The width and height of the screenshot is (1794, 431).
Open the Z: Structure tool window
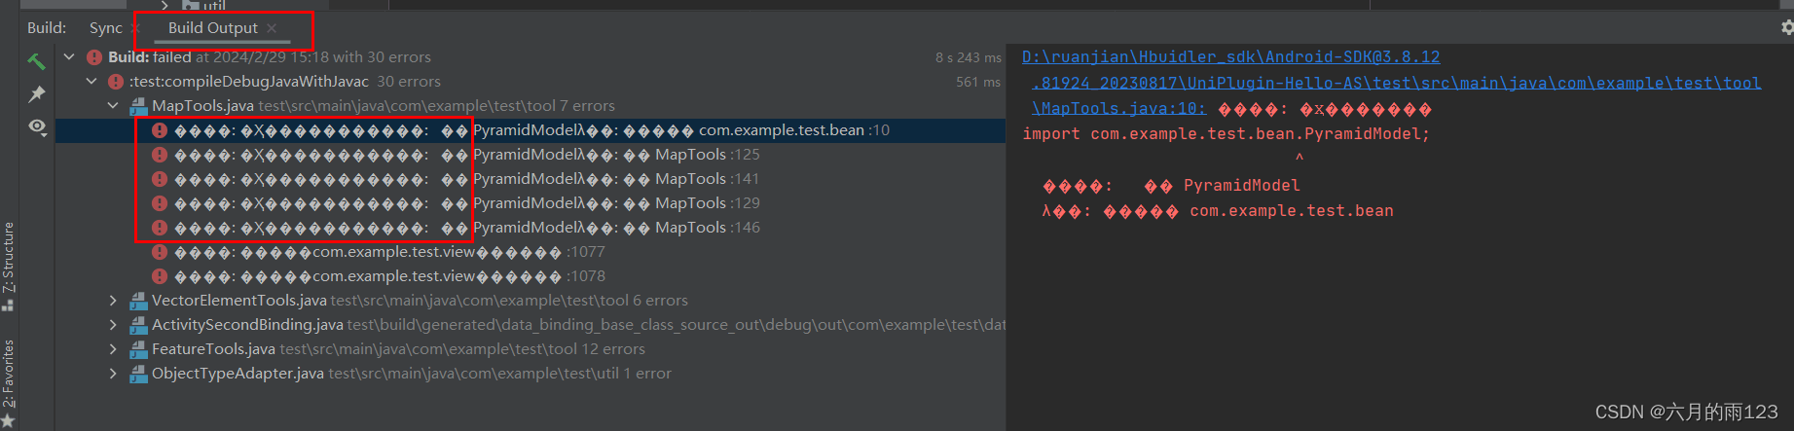(9, 266)
